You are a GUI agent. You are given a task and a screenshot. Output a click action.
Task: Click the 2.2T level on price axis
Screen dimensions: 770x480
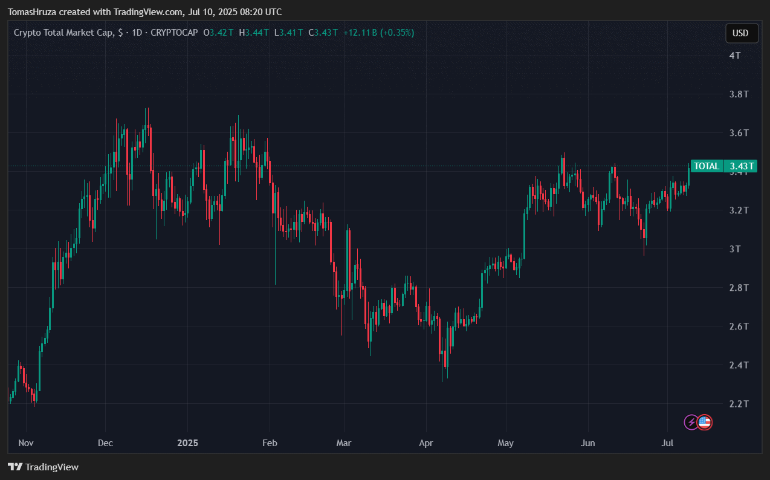click(x=738, y=404)
